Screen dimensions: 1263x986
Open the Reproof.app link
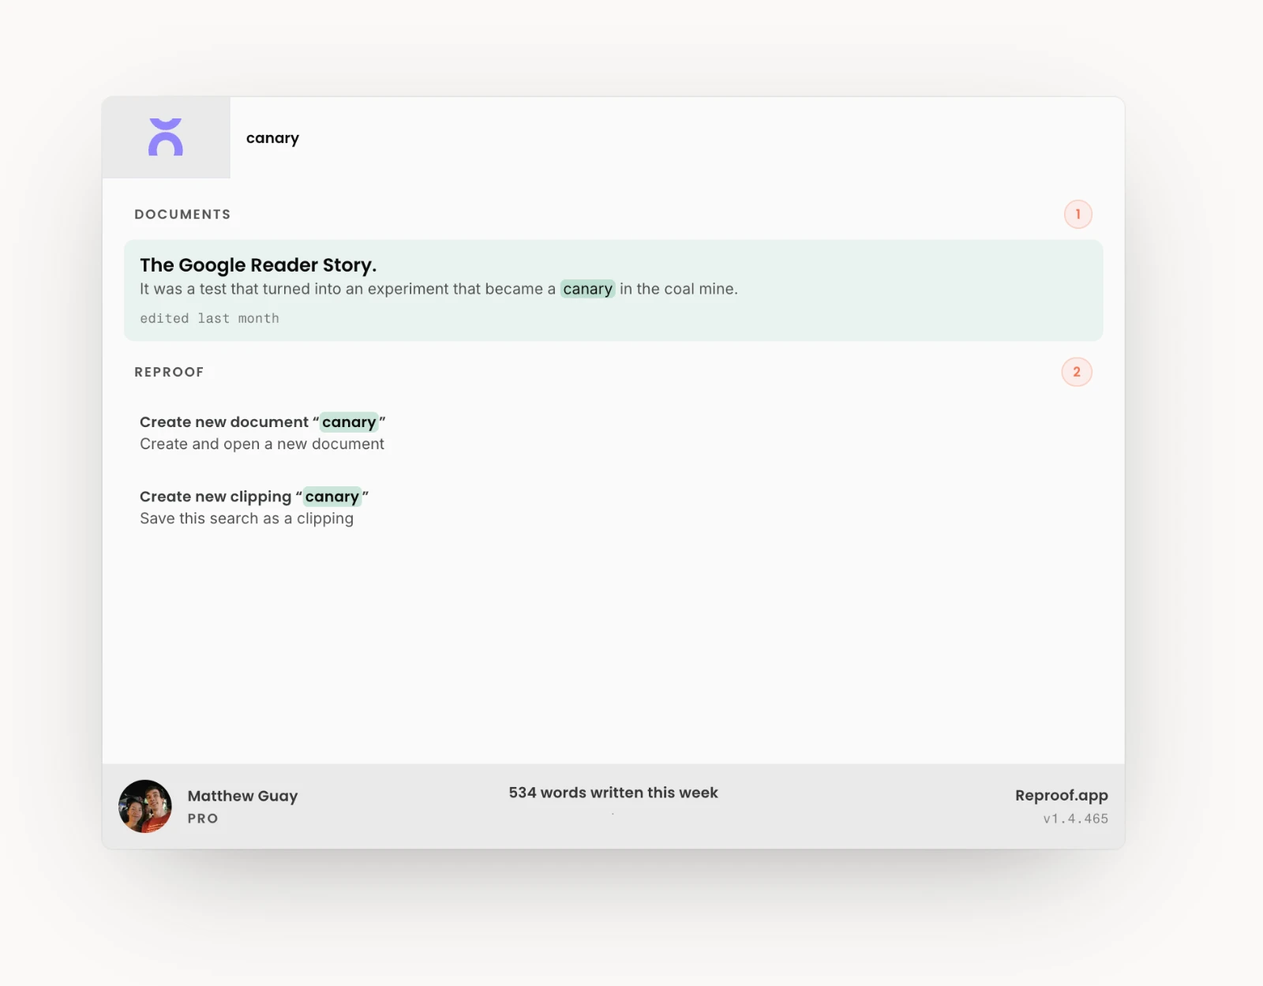1061,795
